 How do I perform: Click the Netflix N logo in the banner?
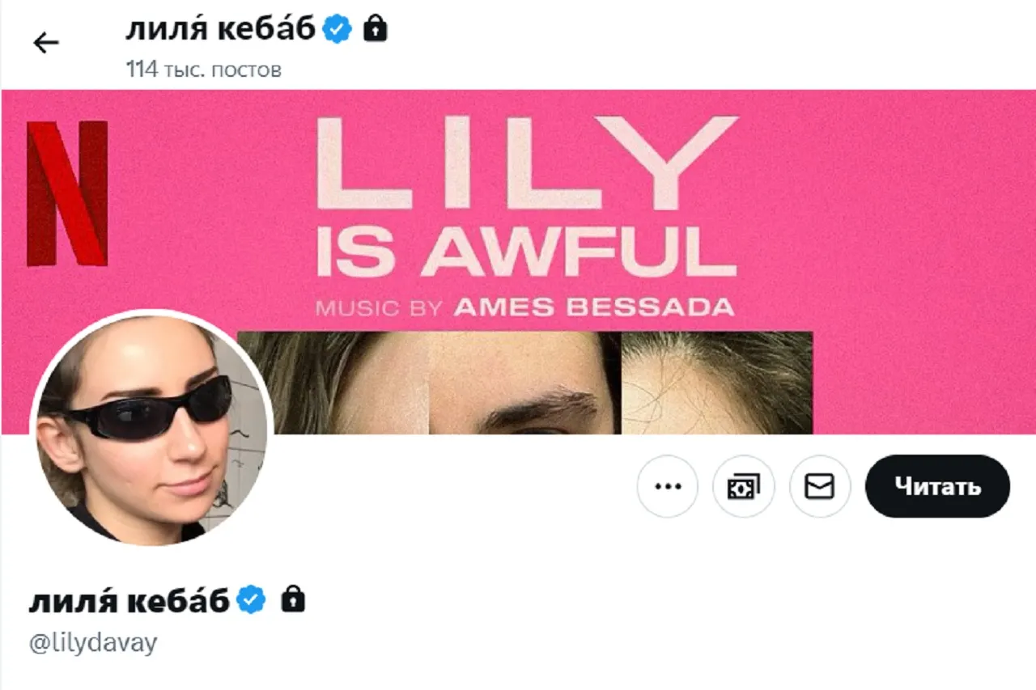point(67,193)
